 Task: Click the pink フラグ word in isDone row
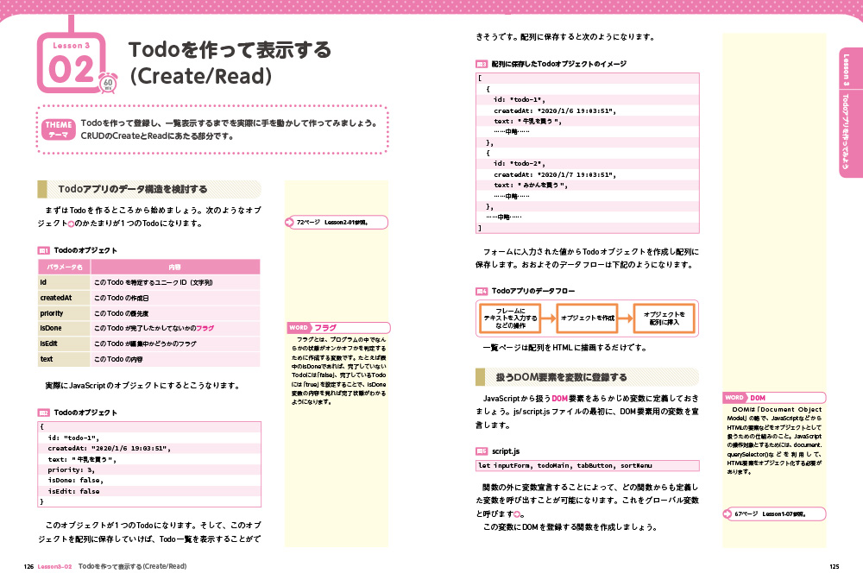point(205,328)
